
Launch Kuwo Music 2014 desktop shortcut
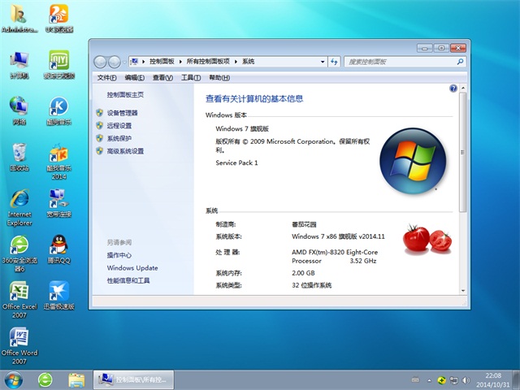pos(59,162)
